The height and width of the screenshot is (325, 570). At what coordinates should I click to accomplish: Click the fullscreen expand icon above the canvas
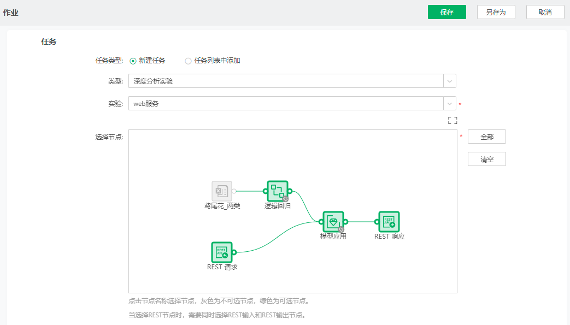pyautogui.click(x=453, y=120)
